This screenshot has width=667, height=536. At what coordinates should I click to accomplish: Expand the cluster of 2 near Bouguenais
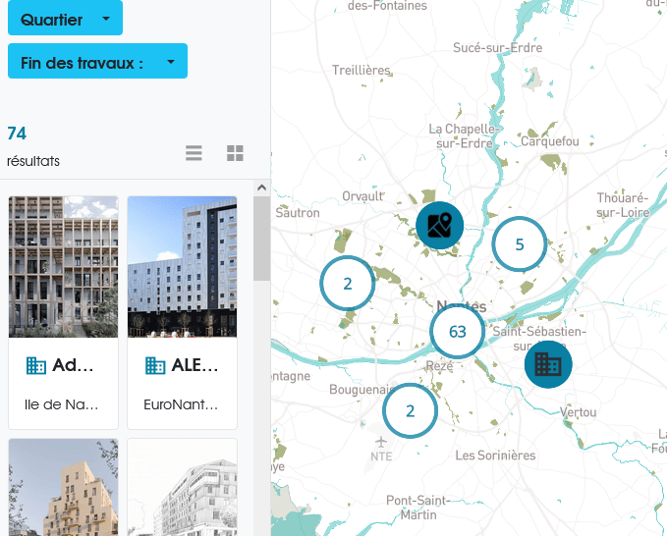(x=410, y=411)
